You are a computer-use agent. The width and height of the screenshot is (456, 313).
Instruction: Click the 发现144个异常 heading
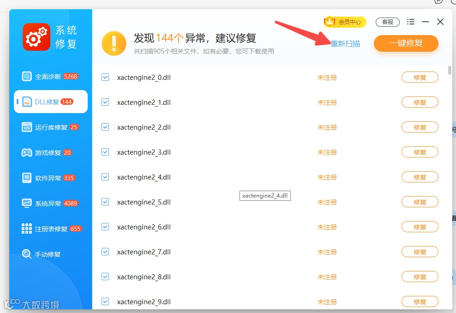click(195, 38)
